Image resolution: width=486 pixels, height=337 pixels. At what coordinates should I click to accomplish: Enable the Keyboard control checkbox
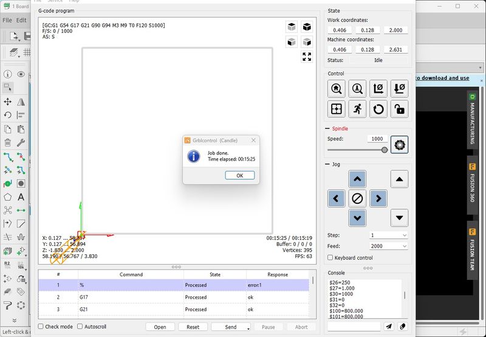(x=330, y=257)
